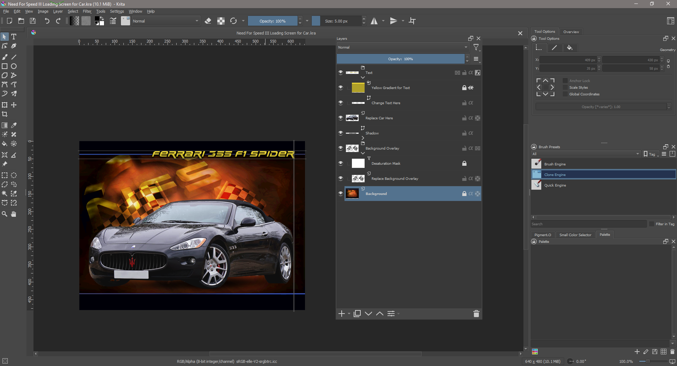Delete layer with trash icon
This screenshot has width=677, height=366.
point(476,314)
